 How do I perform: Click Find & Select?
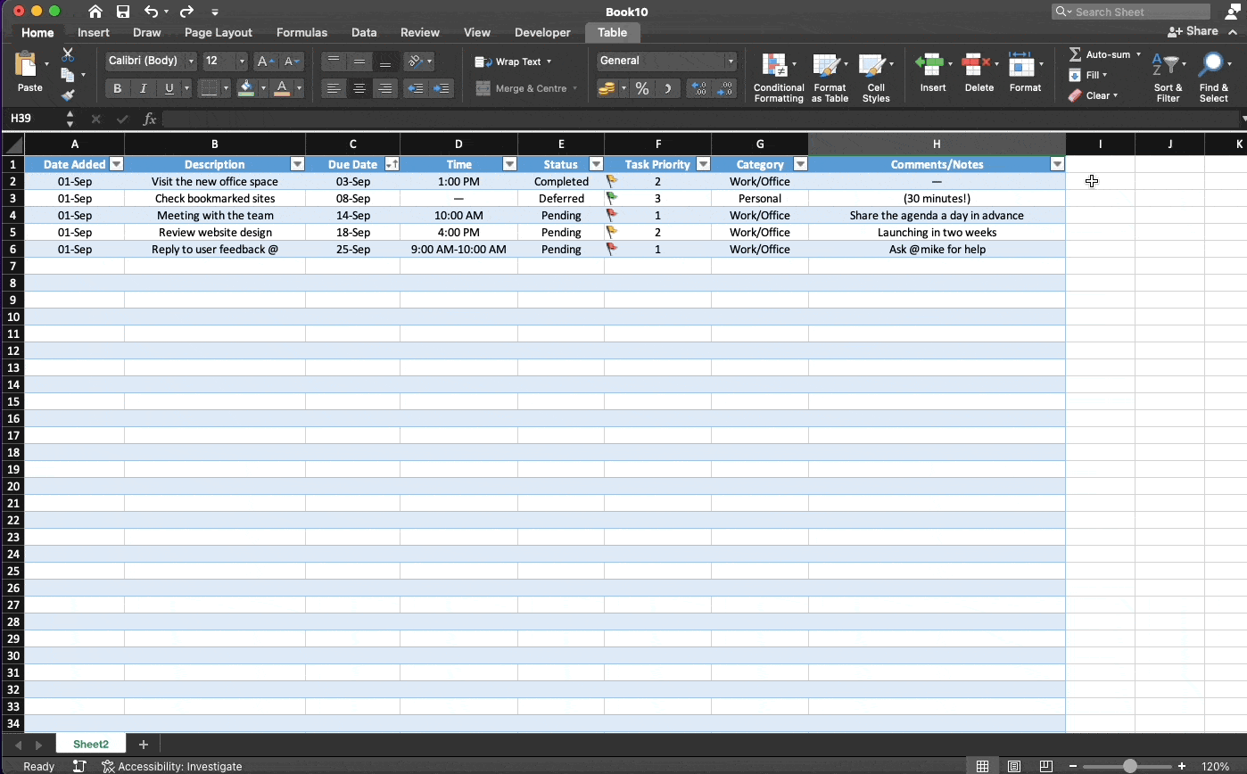coord(1214,76)
